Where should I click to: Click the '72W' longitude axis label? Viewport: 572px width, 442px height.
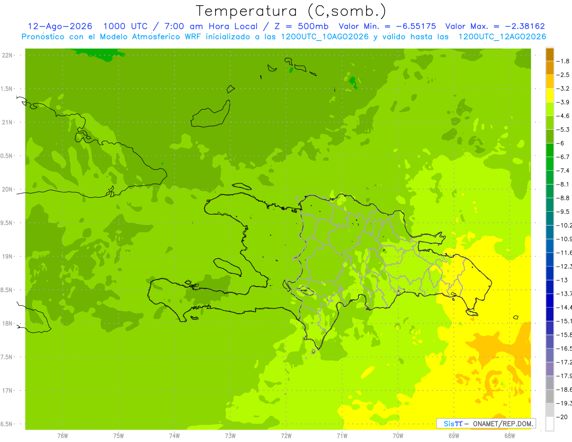286,435
